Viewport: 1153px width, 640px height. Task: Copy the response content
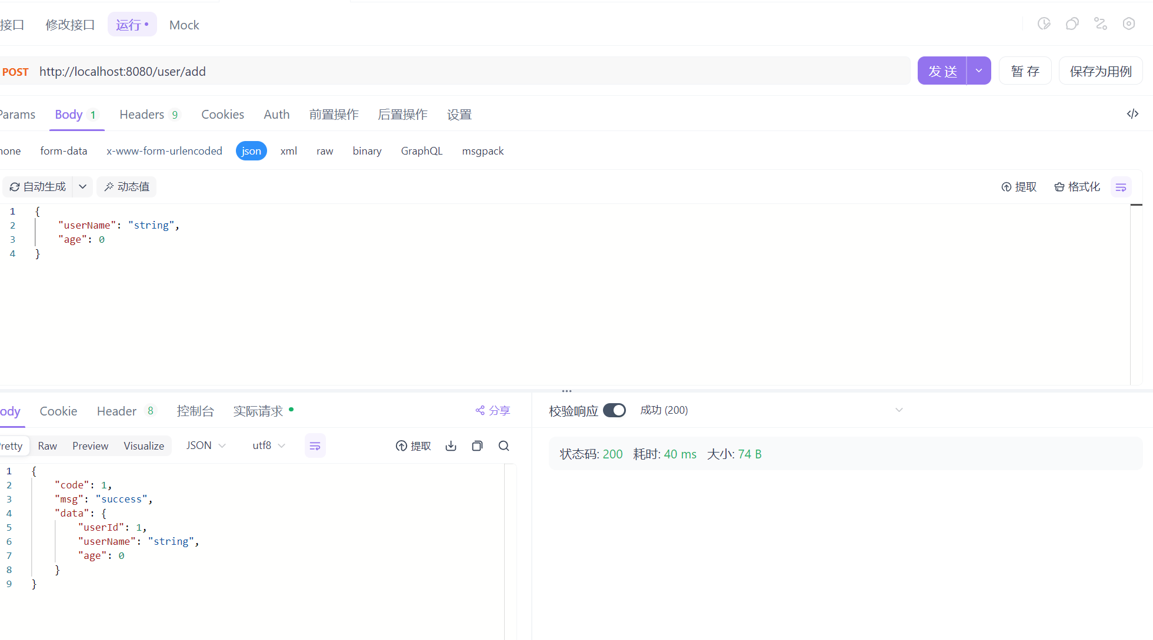pos(477,446)
